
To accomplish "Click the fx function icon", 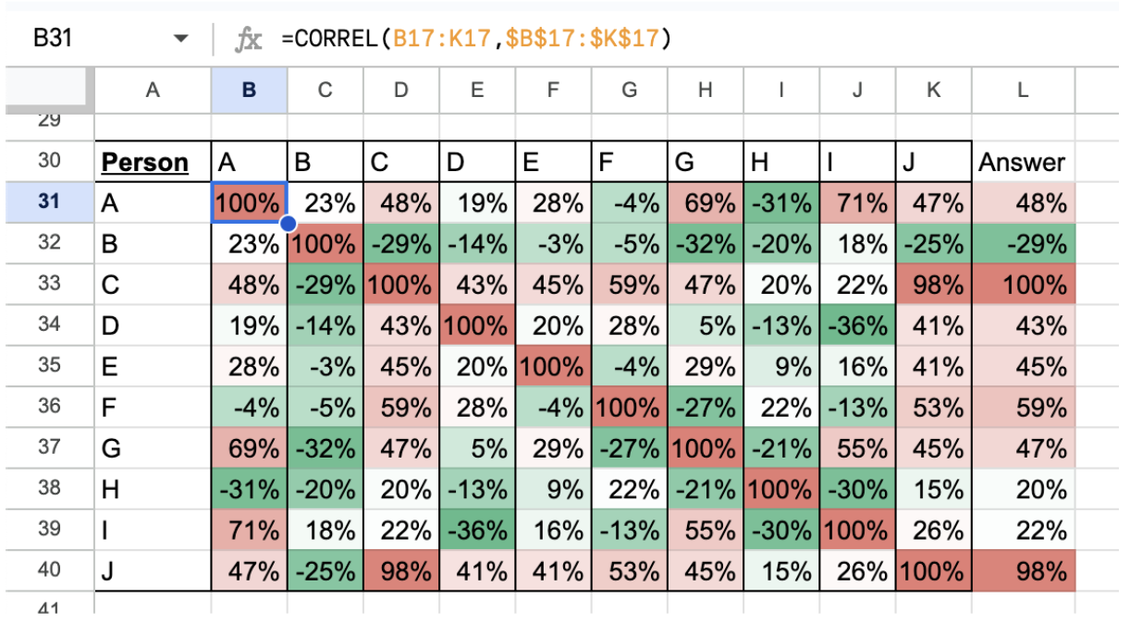I will (x=248, y=39).
